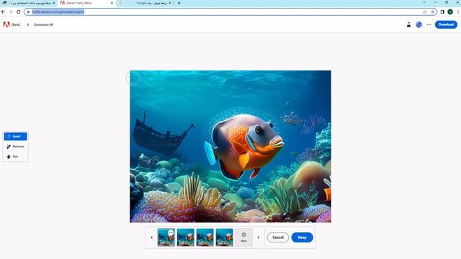The image size is (461, 259).
Task: Open a new browser tab
Action: pyautogui.click(x=179, y=3)
